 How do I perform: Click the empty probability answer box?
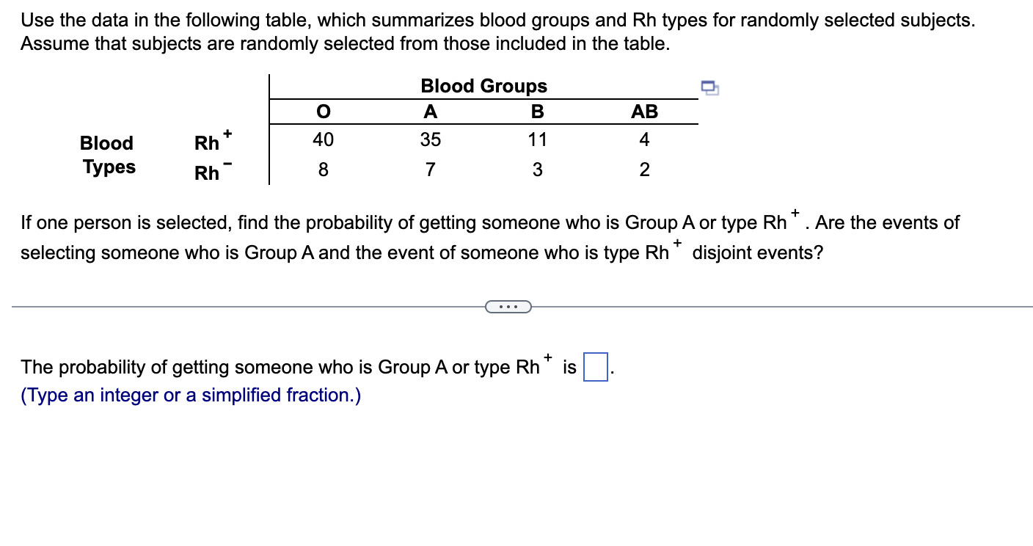pos(594,365)
